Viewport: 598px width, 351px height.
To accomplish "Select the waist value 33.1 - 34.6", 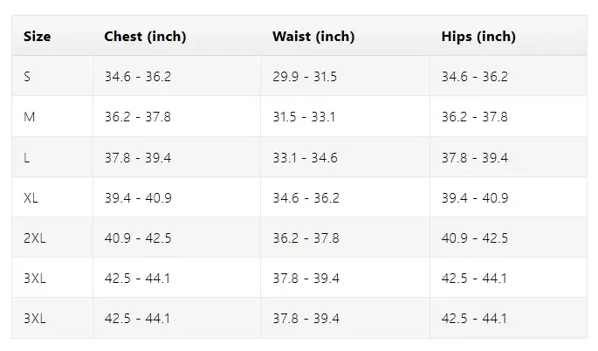I will (305, 158).
